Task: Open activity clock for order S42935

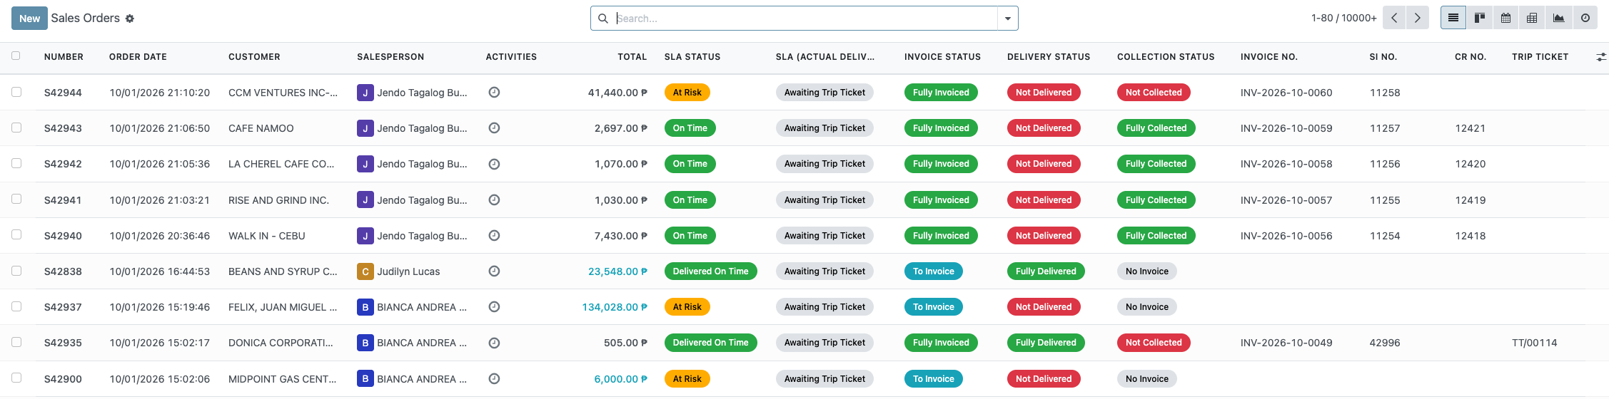Action: pyautogui.click(x=494, y=343)
